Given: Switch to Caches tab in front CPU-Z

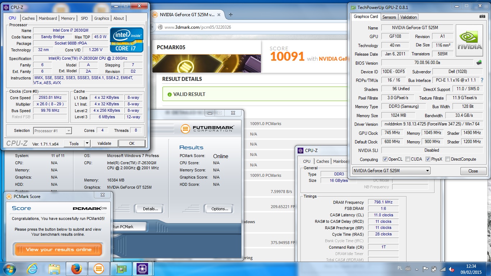Looking at the screenshot, I should 28,18.
